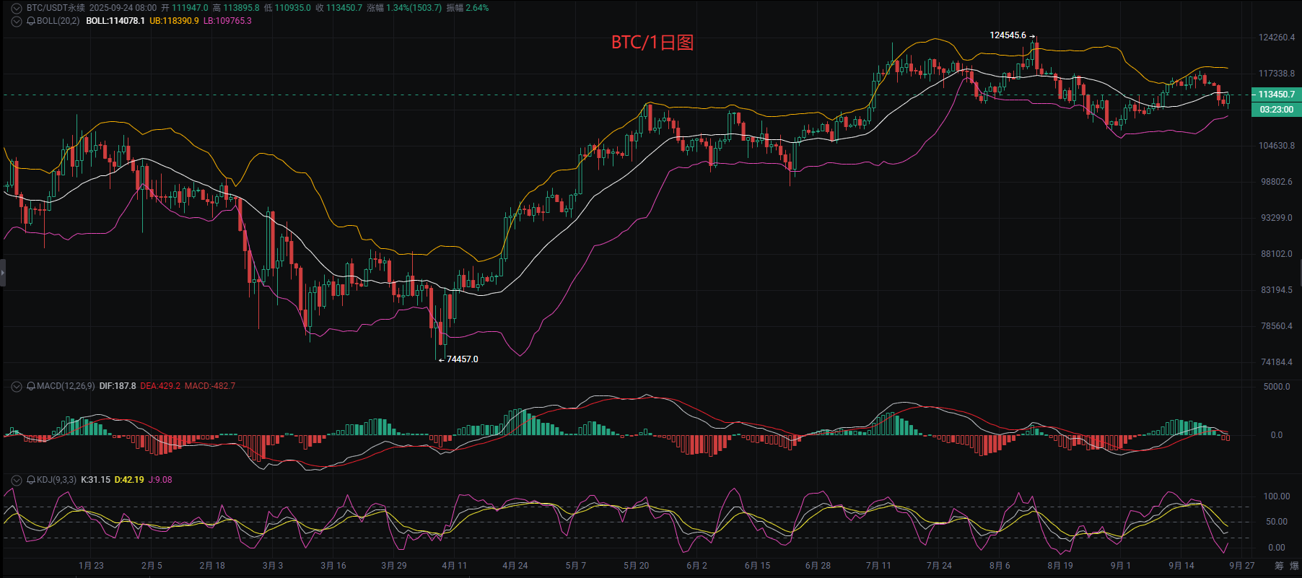Click the 83194.5 price axis label
Viewport: 1302px width, 578px height.
tap(1277, 290)
